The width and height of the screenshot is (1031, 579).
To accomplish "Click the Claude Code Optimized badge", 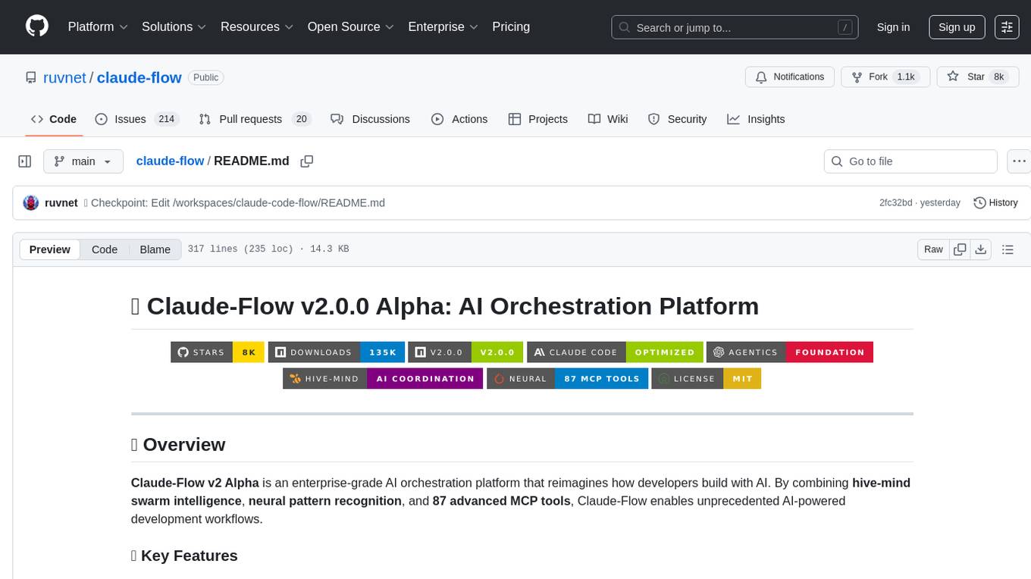I will tap(615, 352).
